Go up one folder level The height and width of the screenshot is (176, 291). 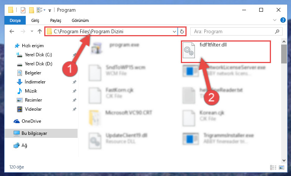pyautogui.click(x=39, y=31)
